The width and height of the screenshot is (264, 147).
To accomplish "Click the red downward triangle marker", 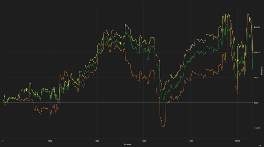I will click(x=5, y=105).
